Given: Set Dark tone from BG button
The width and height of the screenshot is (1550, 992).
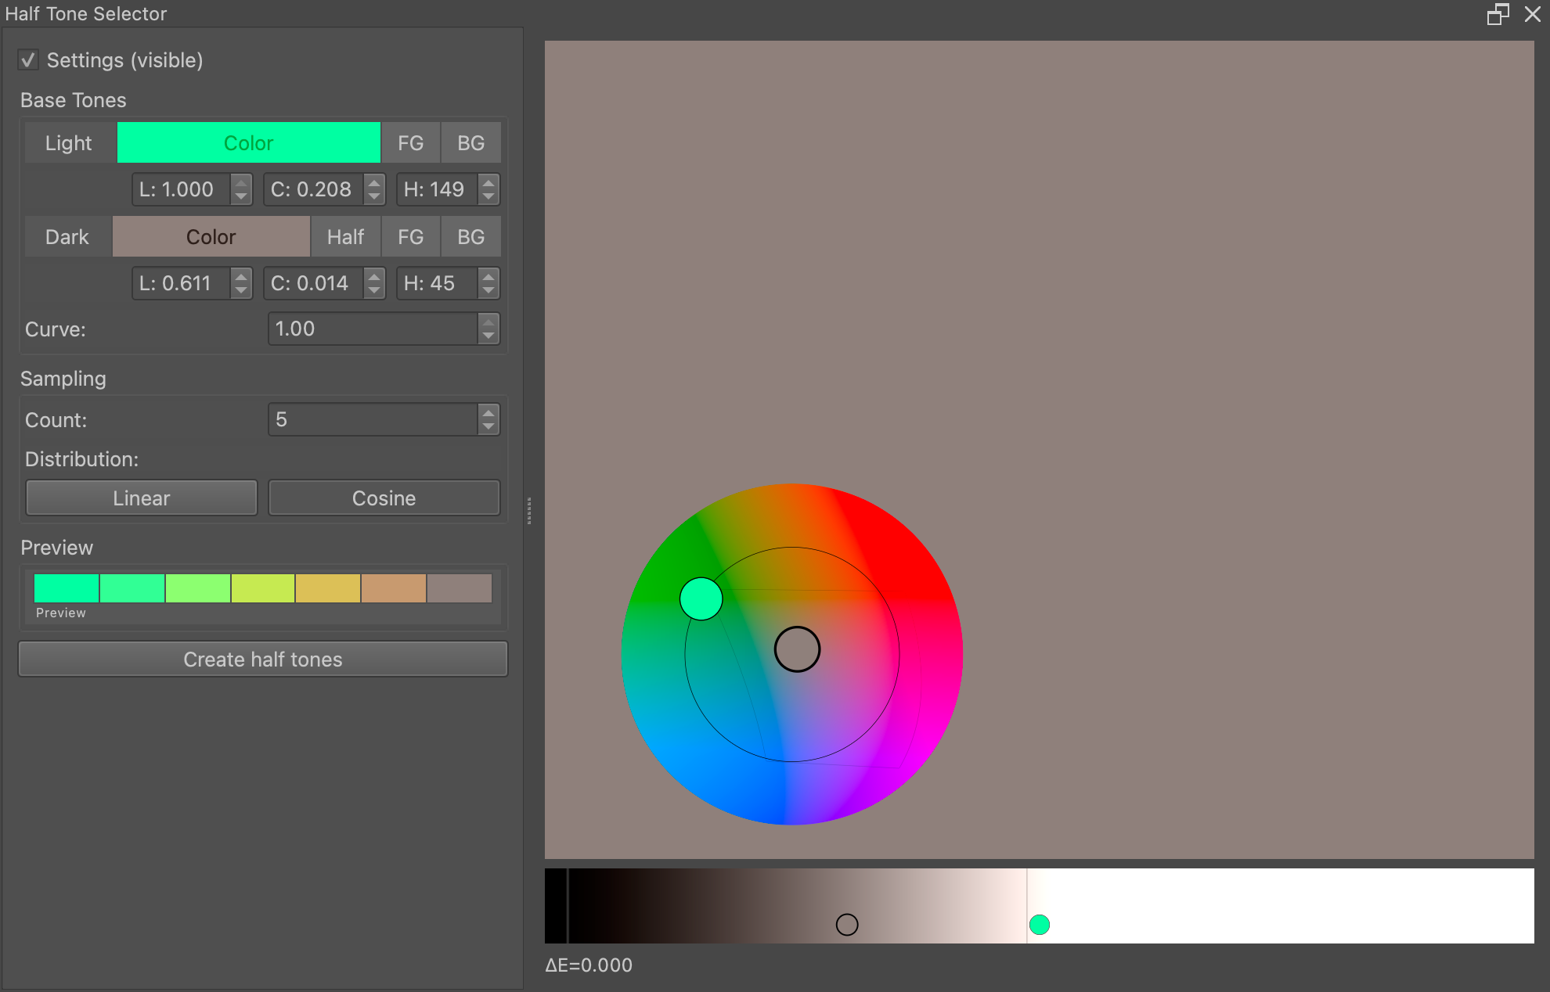Looking at the screenshot, I should click(x=470, y=237).
